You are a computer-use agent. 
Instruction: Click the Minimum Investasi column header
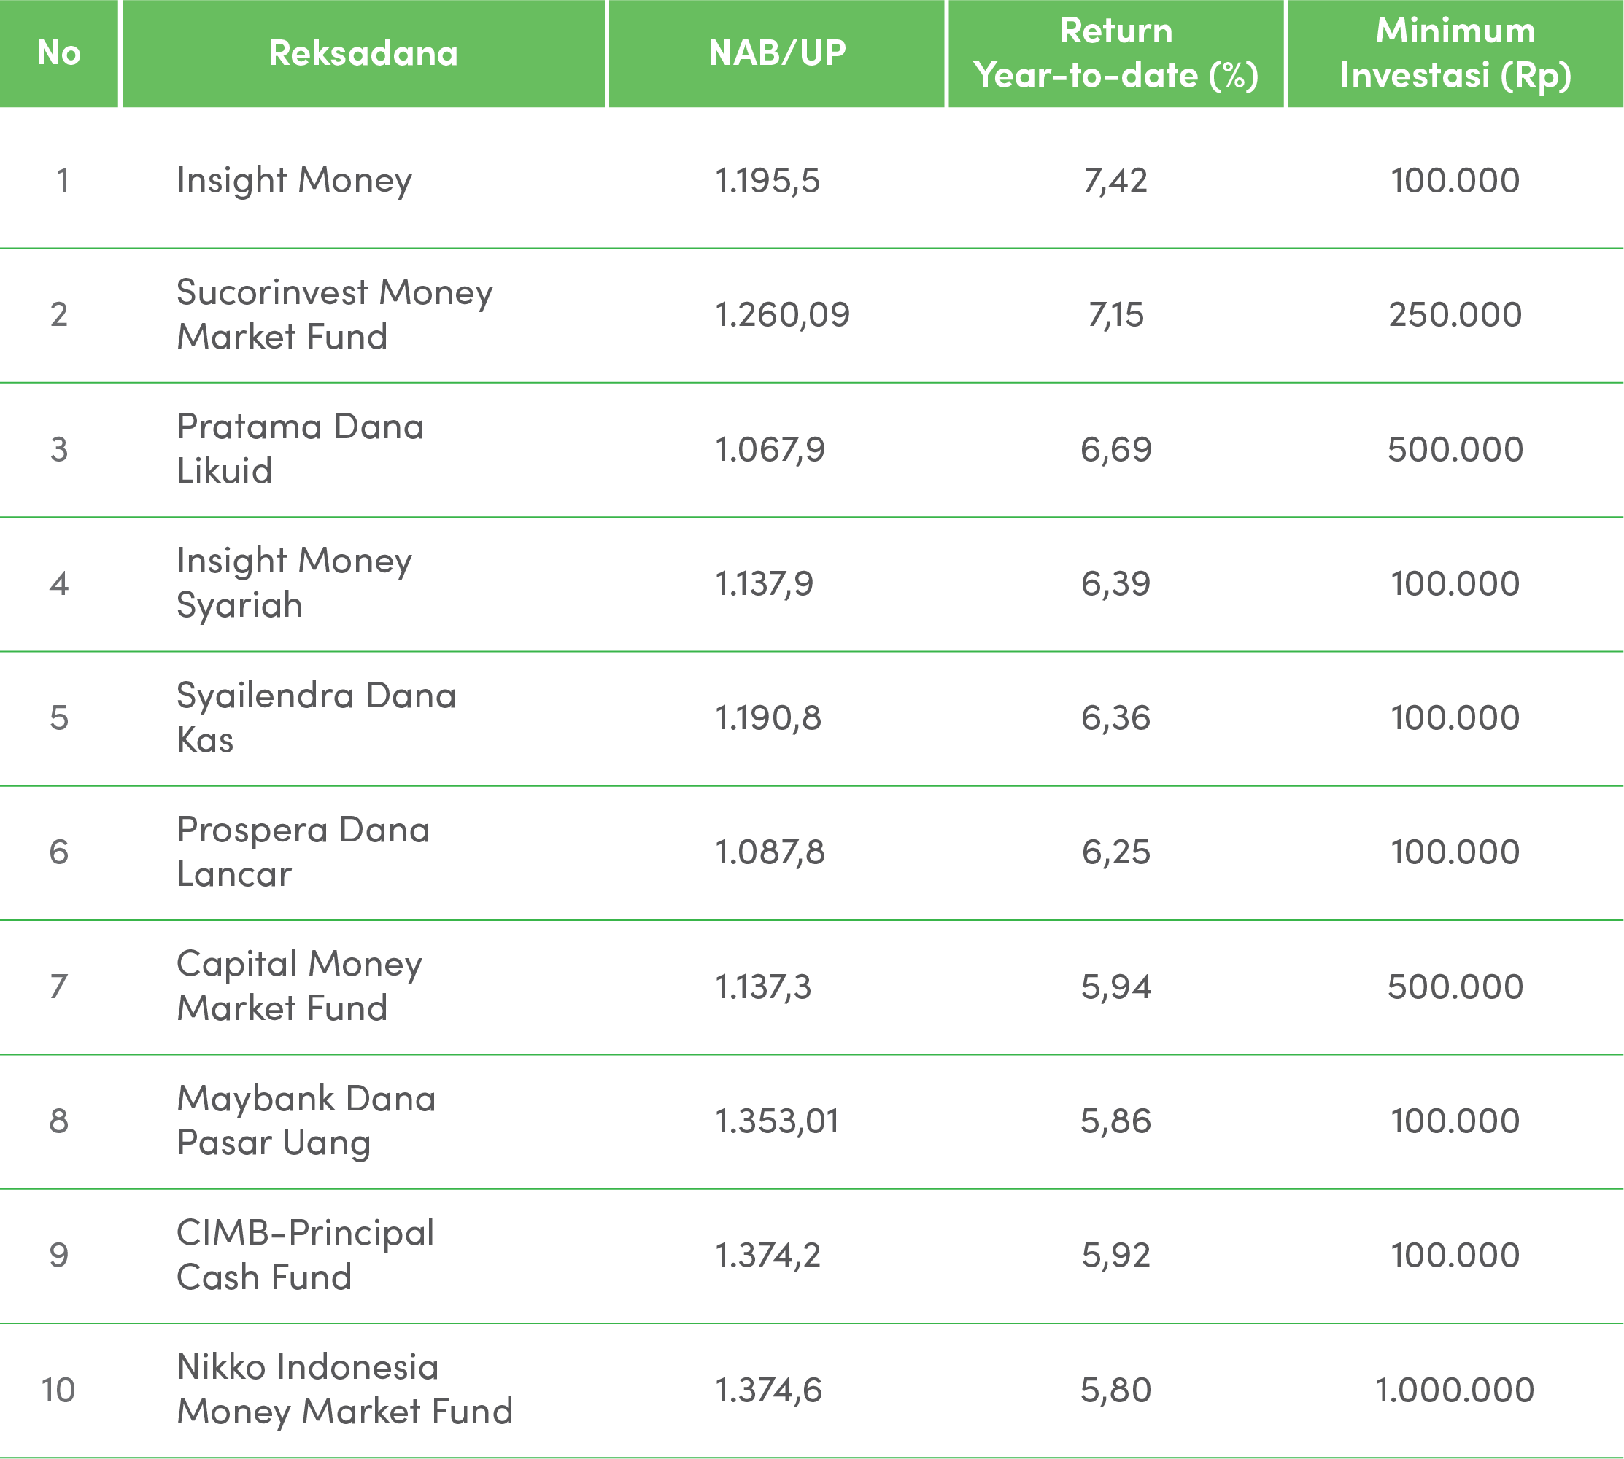1455,53
